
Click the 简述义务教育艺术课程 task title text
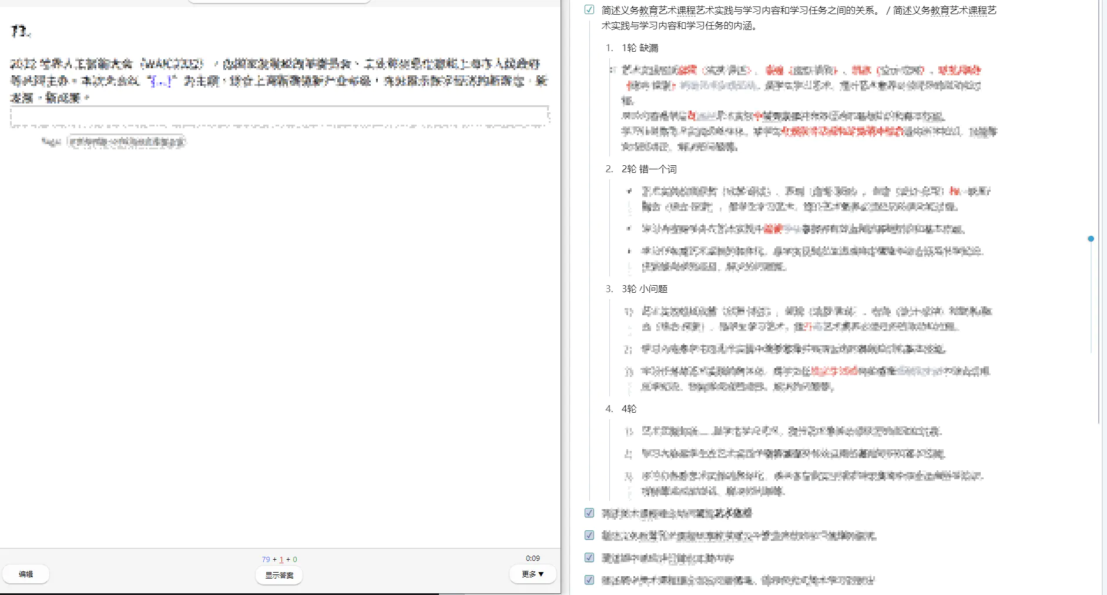point(740,11)
